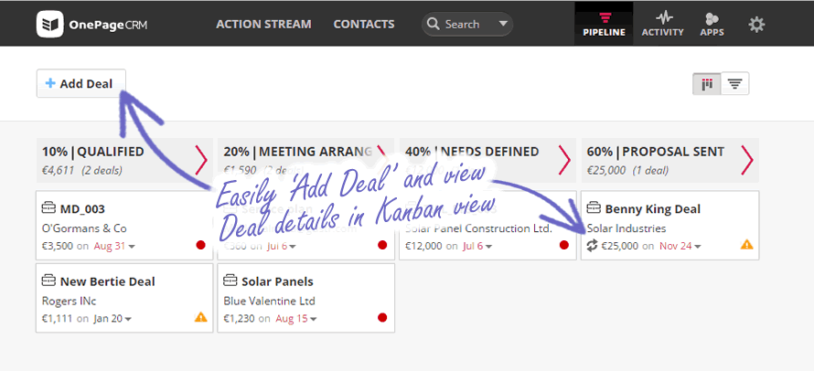Click the €3,500 amount on MD_003
This screenshot has height=371, width=814.
[57, 246]
